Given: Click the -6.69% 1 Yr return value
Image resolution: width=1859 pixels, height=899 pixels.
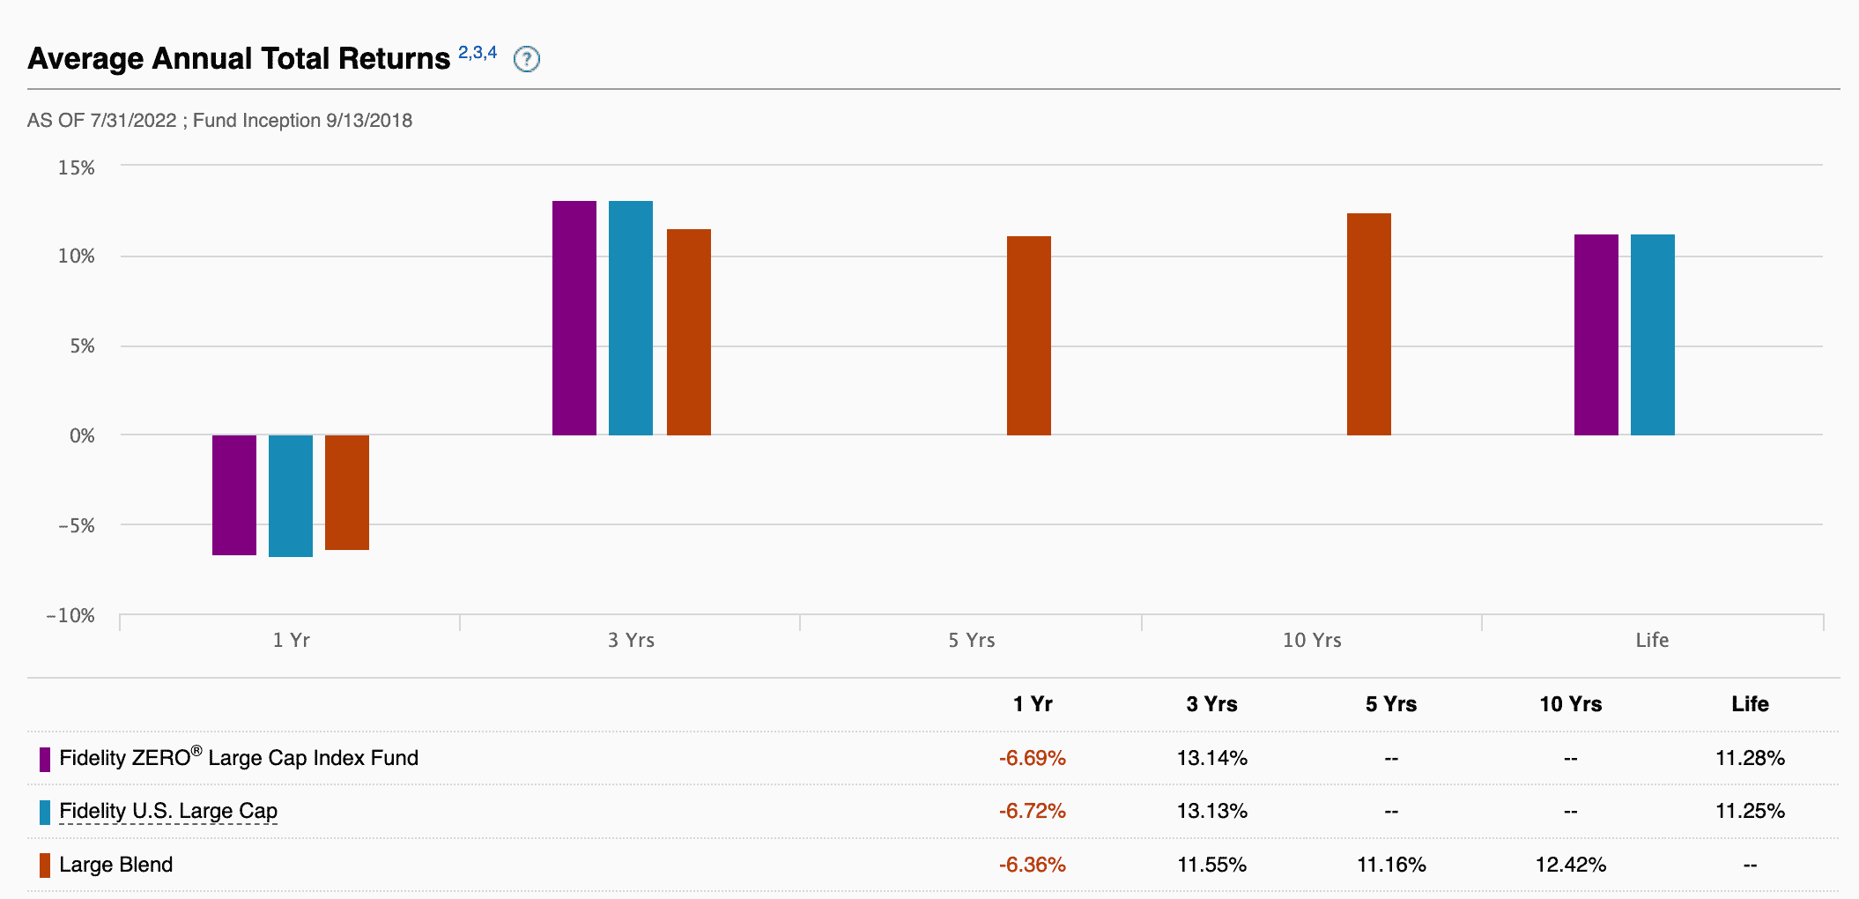Looking at the screenshot, I should [1033, 758].
